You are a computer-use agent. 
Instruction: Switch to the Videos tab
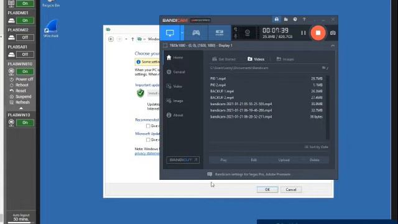[x=256, y=59]
